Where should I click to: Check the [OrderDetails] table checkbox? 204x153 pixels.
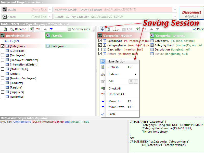[x=3, y=69]
